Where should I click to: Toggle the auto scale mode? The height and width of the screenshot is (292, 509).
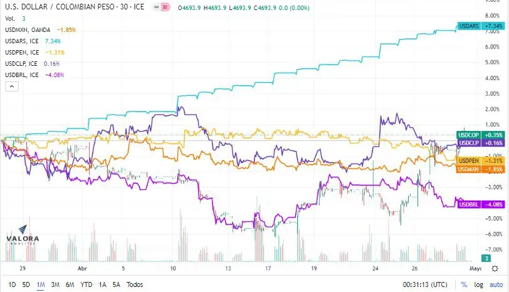pos(496,284)
